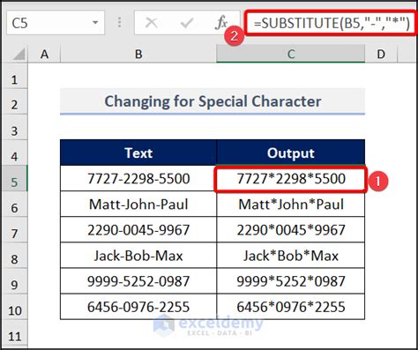The image size is (418, 350).
Task: Select column B header
Action: [138, 54]
